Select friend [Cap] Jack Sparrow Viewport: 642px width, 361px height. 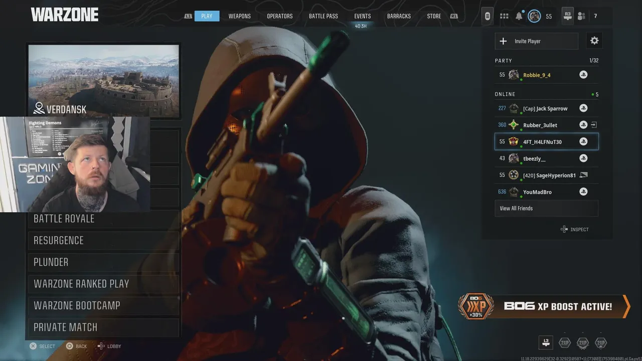[x=547, y=108]
